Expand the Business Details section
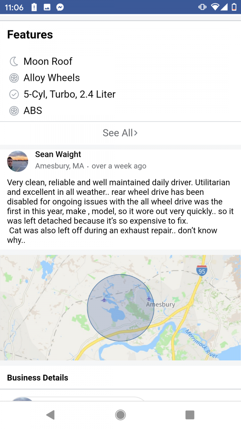Screen dimensions: 241x429 37,378
